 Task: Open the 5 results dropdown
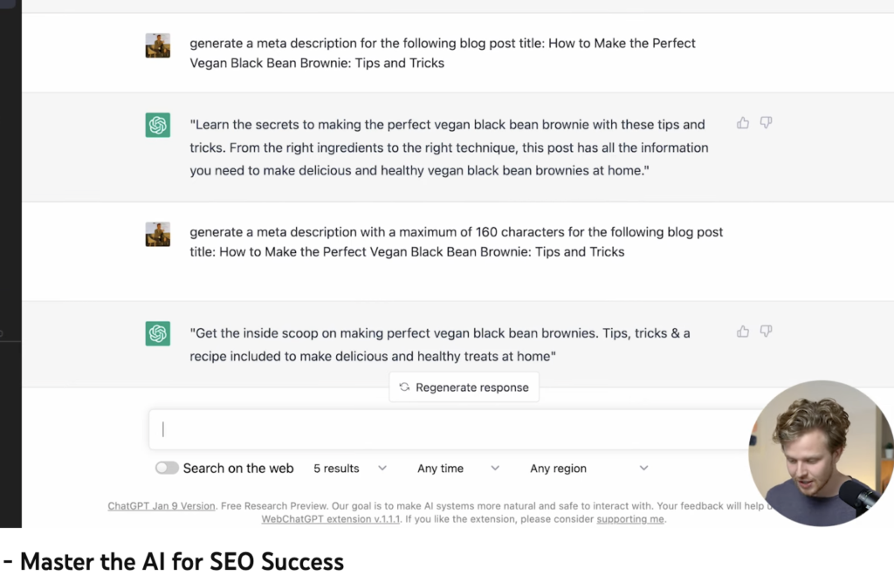pyautogui.click(x=350, y=469)
